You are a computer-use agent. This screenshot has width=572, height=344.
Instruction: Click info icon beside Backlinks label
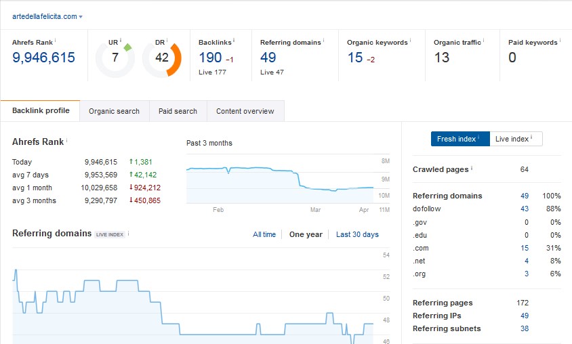tap(236, 41)
